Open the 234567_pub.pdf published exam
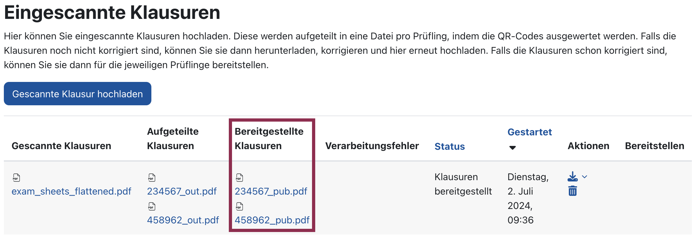697x240 pixels. [x=271, y=191]
